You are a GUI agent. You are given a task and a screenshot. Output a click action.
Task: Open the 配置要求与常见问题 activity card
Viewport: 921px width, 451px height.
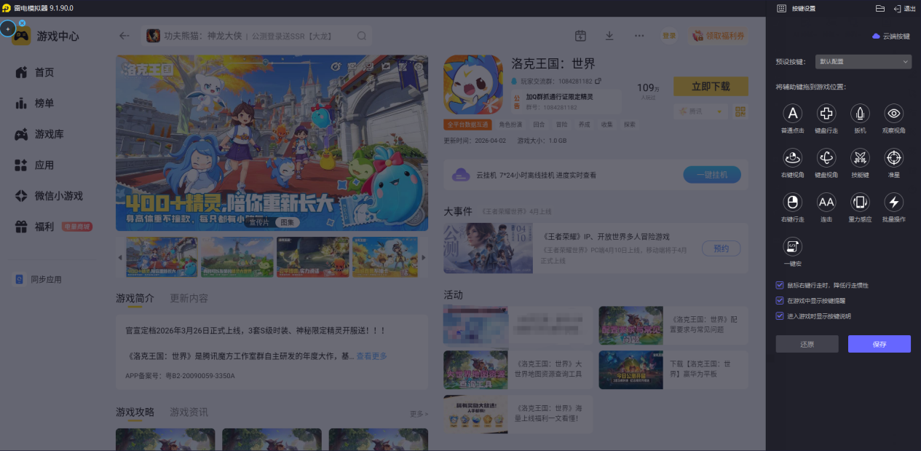673,325
